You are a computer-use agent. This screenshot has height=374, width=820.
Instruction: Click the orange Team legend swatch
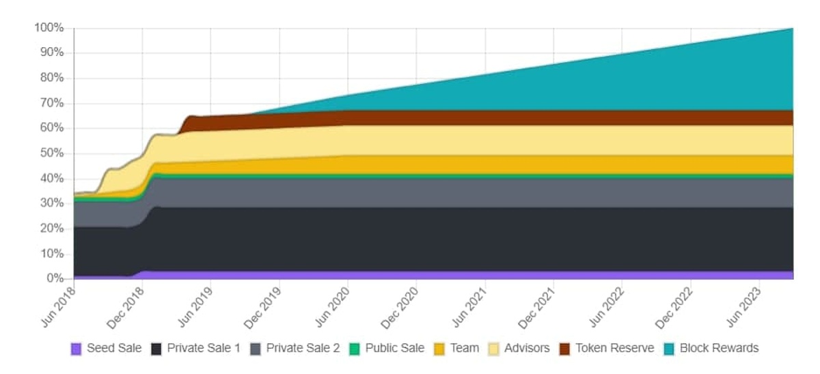pyautogui.click(x=440, y=349)
